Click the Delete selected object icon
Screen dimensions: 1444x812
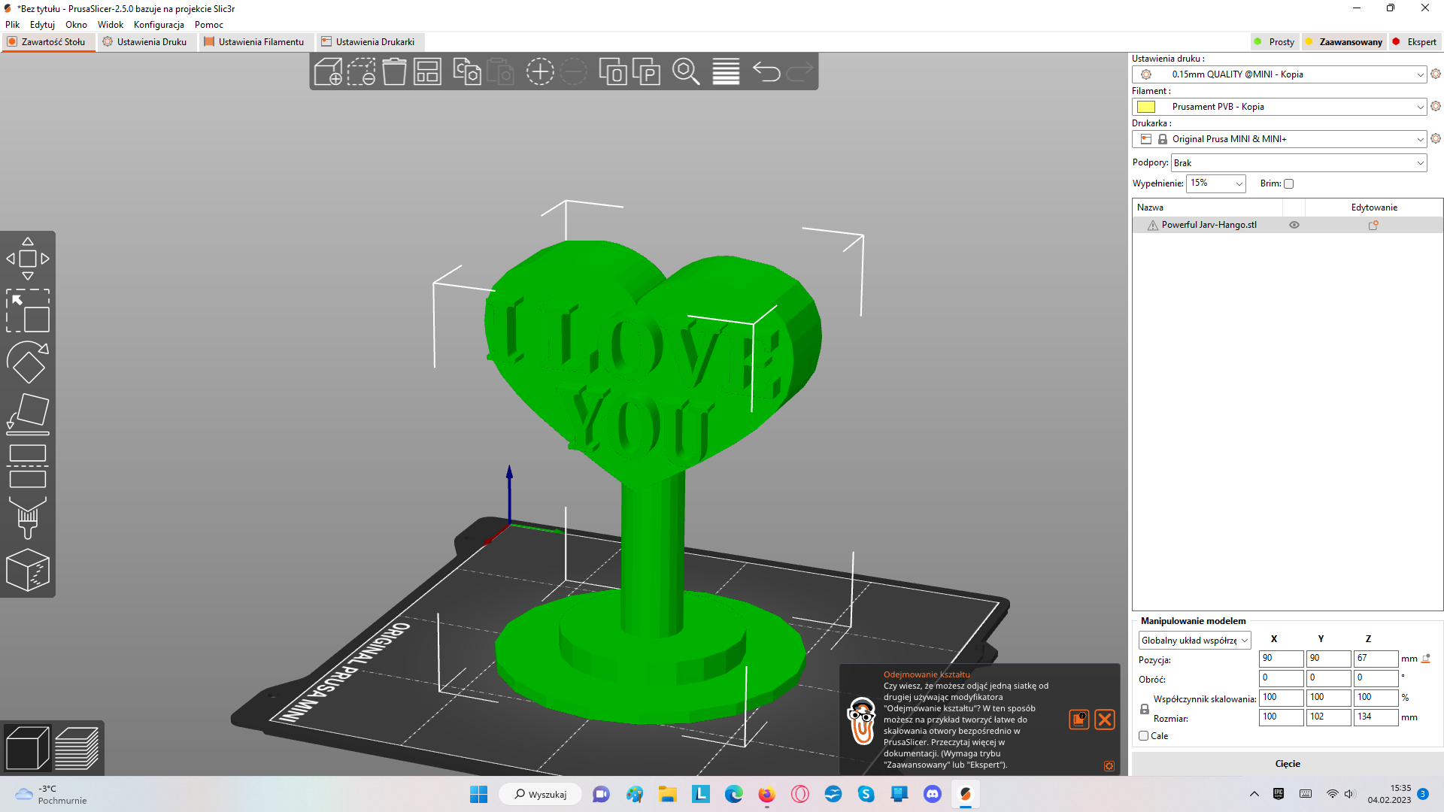click(361, 71)
